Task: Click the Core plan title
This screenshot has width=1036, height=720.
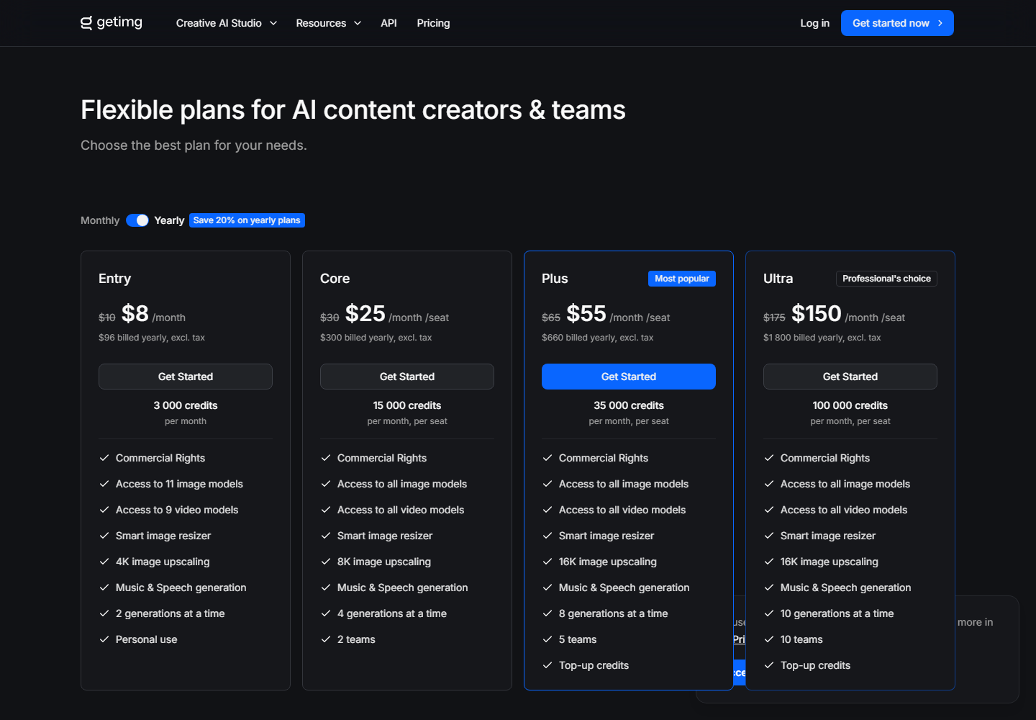Action: click(x=335, y=279)
